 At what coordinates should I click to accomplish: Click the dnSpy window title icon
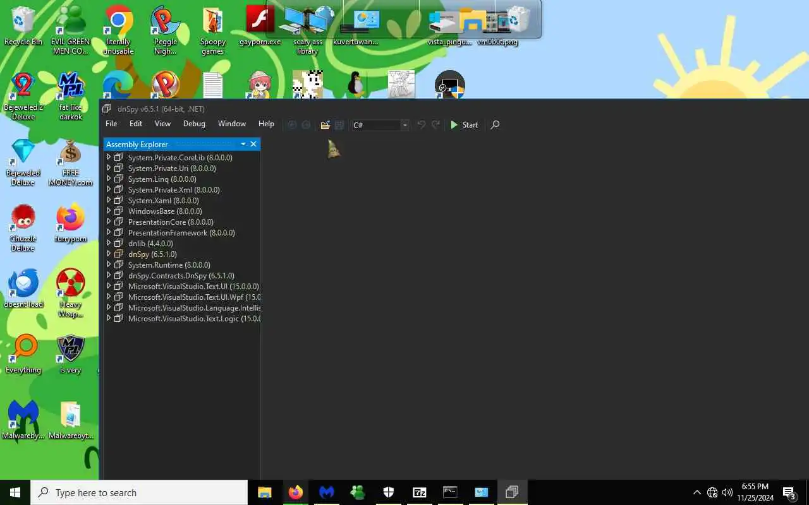pyautogui.click(x=107, y=109)
